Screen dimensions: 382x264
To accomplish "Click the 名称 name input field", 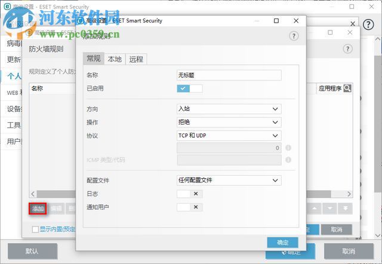I will click(229, 75).
